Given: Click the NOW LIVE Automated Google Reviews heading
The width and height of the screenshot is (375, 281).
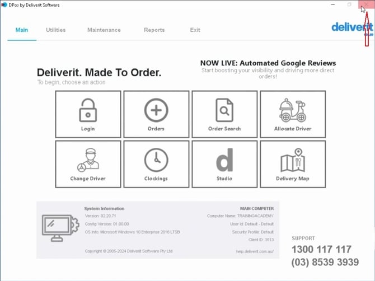Looking at the screenshot, I should point(268,63).
